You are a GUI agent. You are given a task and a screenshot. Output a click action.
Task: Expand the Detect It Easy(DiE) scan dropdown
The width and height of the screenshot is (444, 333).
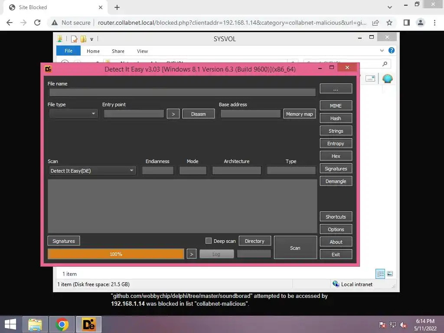click(92, 171)
